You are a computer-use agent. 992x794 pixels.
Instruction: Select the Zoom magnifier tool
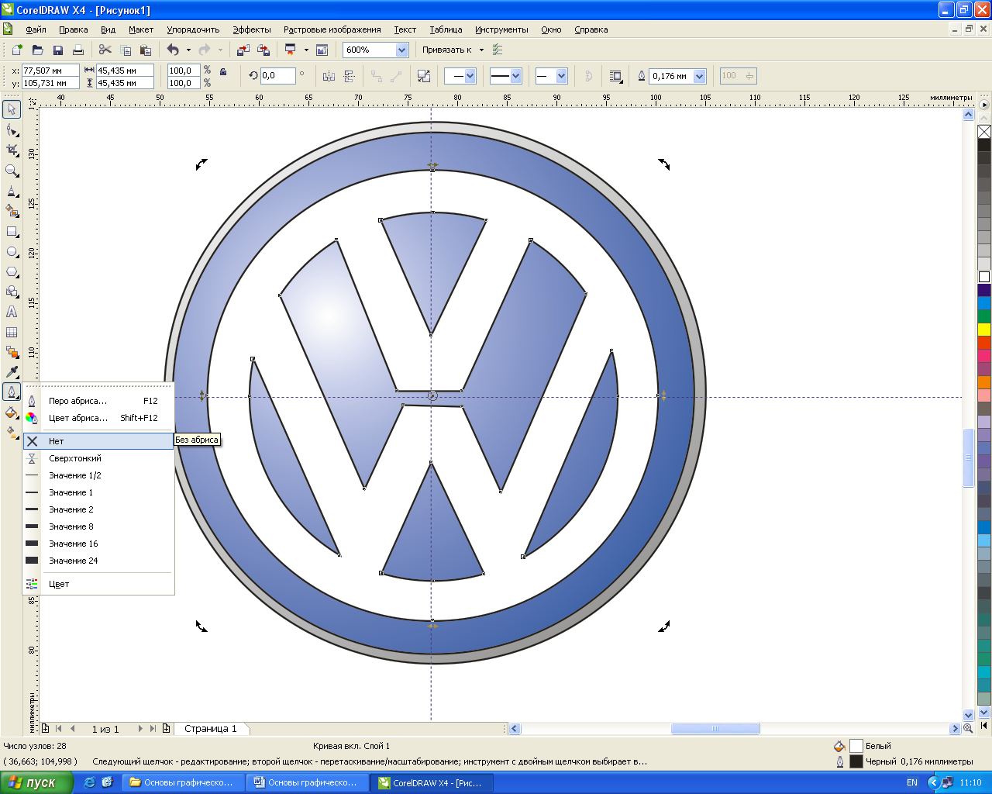click(x=12, y=170)
